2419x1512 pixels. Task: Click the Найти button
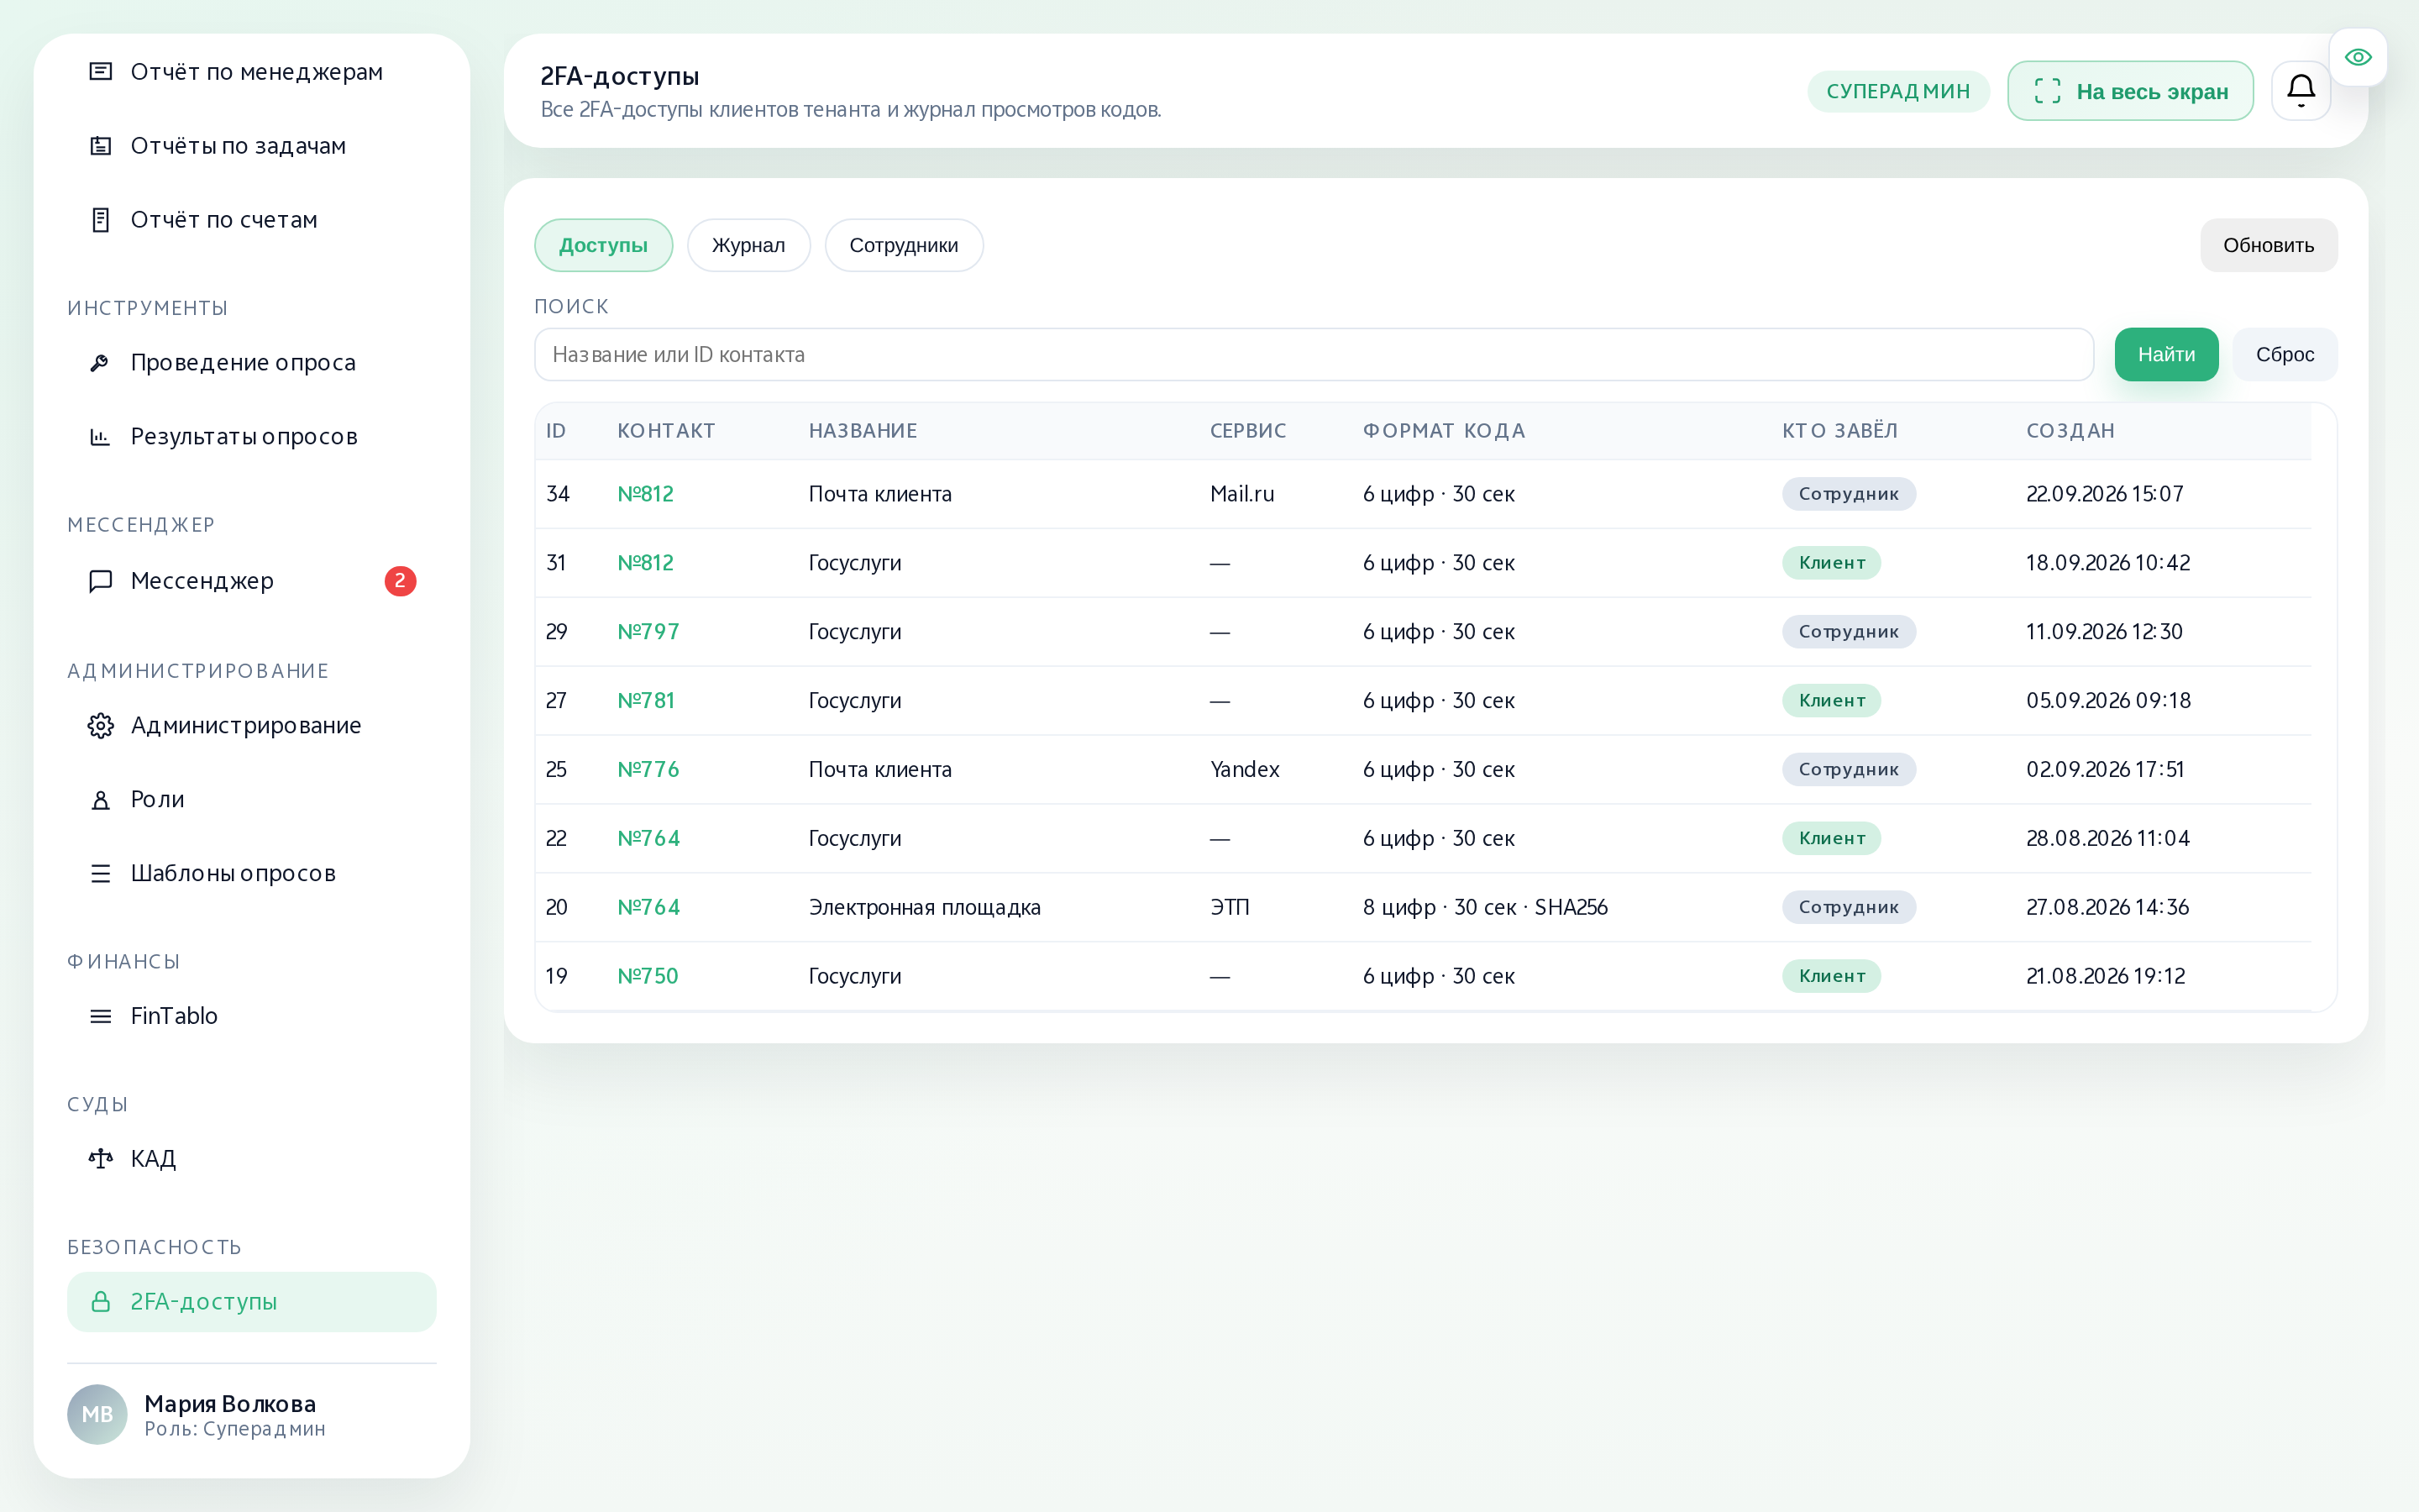click(x=2166, y=354)
